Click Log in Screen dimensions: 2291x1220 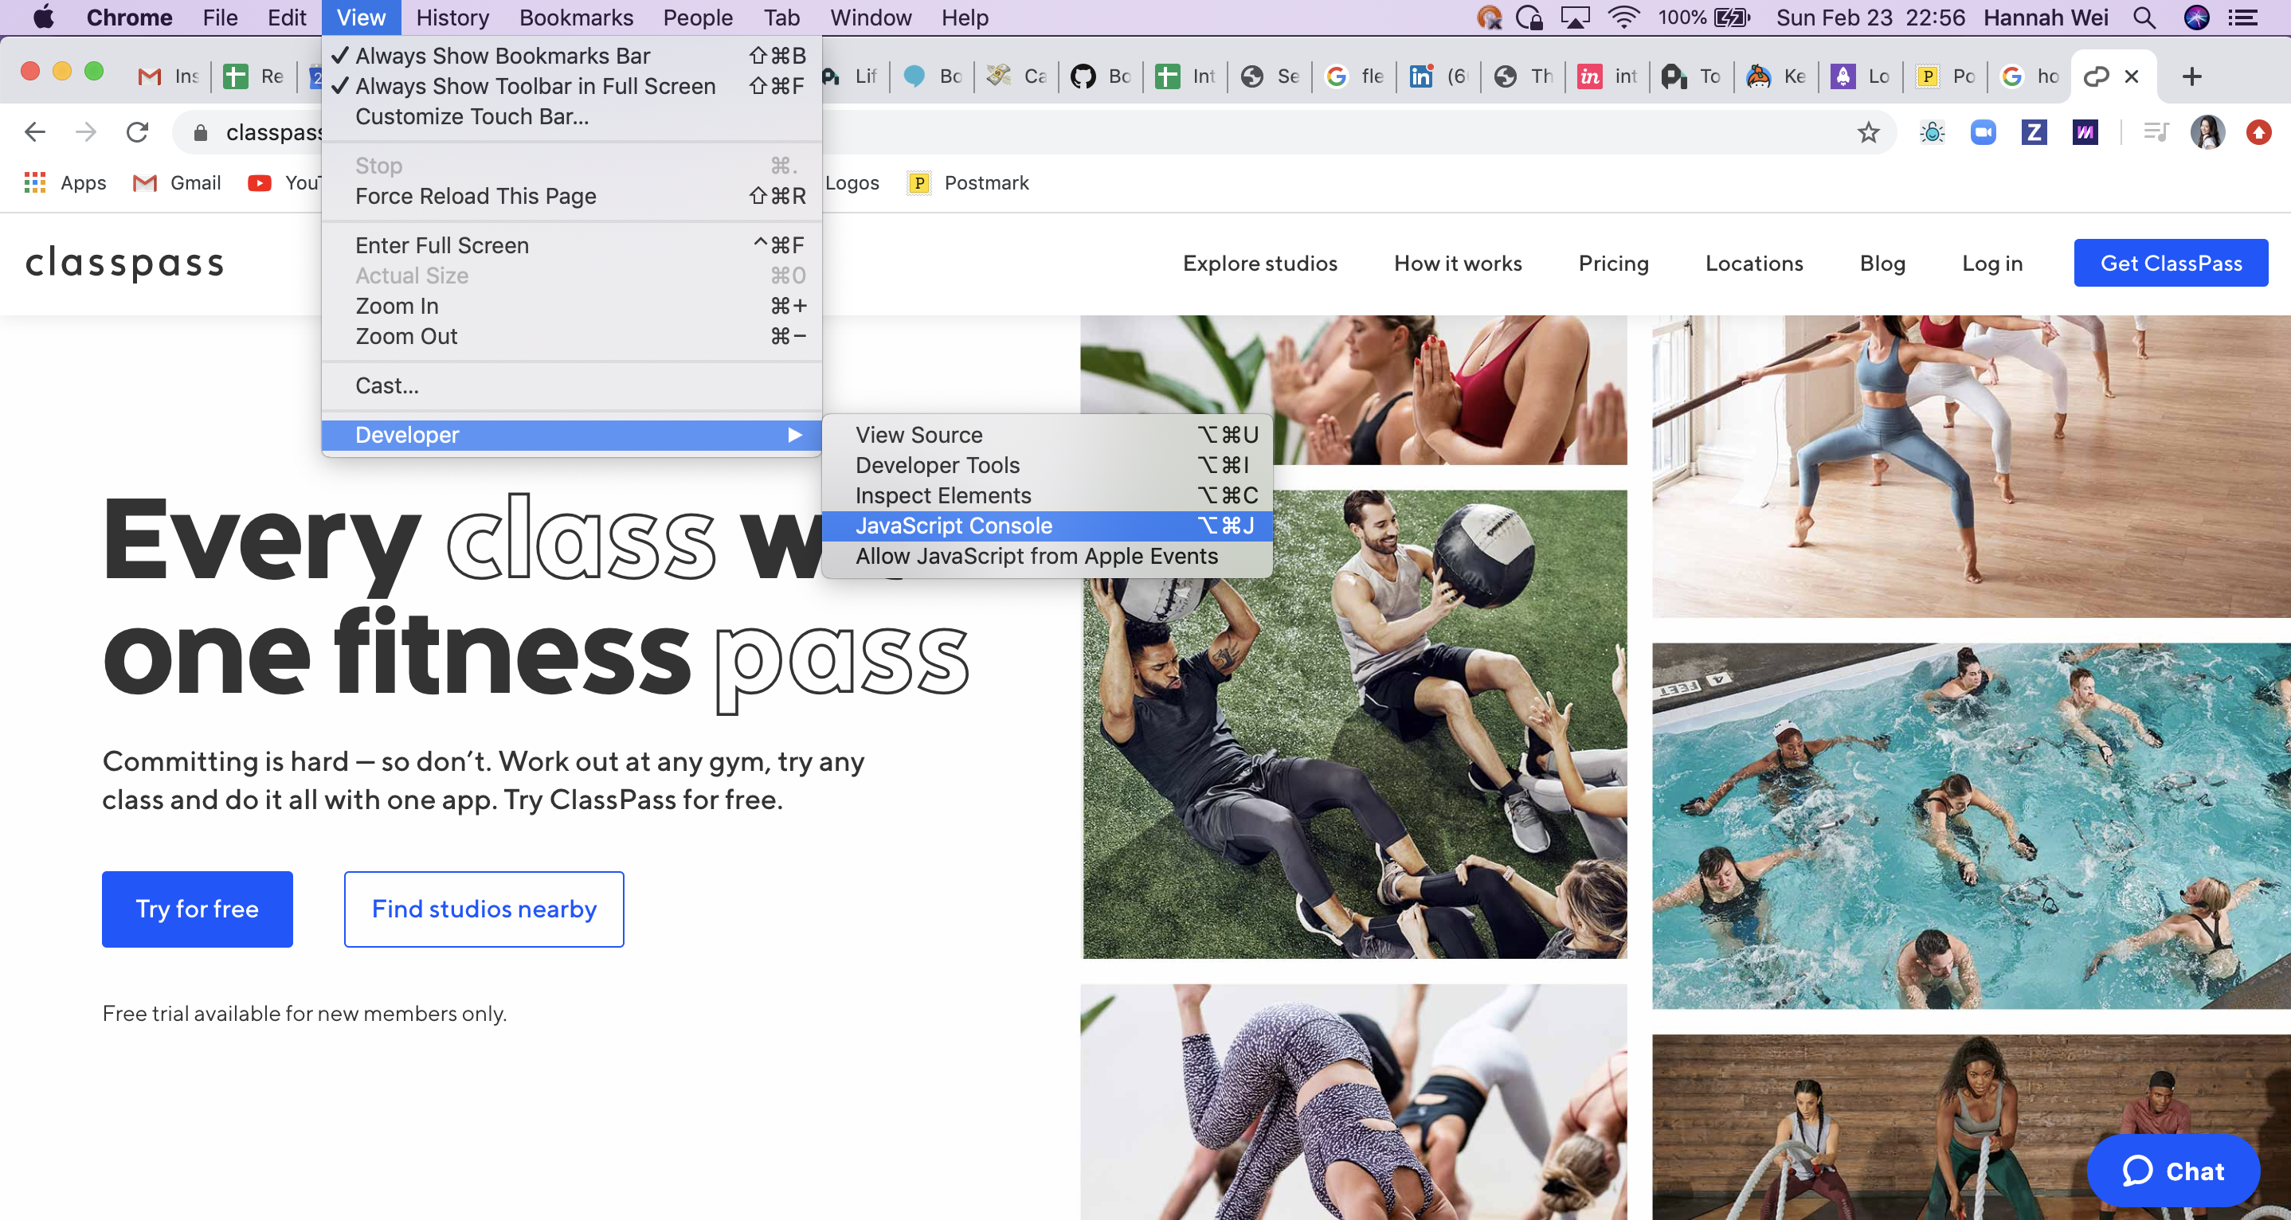pyautogui.click(x=1991, y=264)
